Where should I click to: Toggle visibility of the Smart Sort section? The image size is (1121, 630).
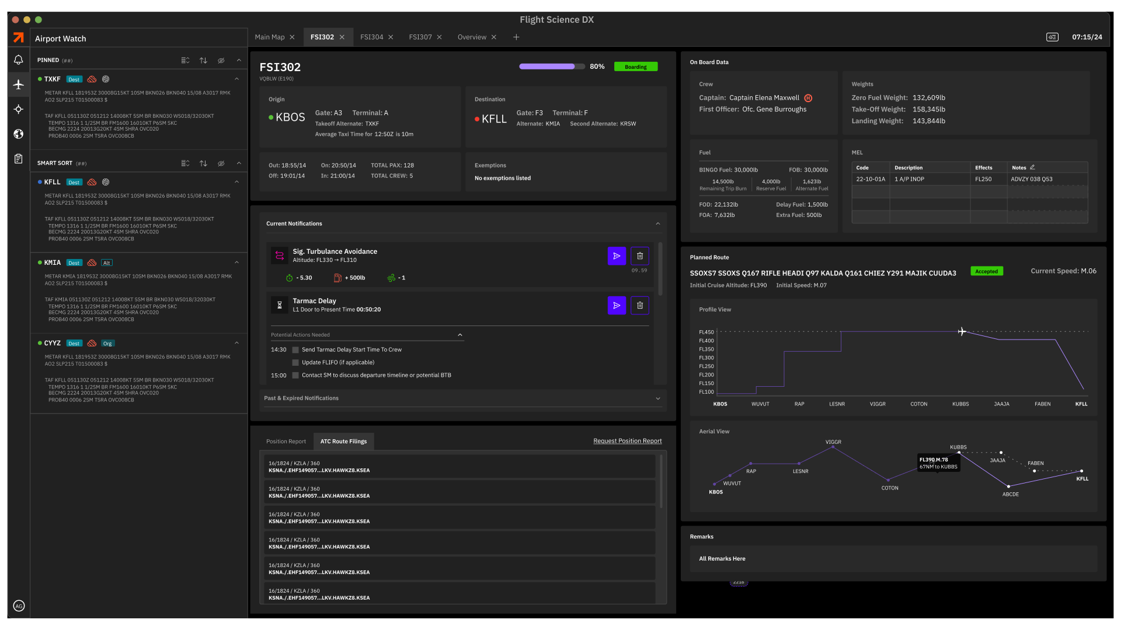pyautogui.click(x=221, y=163)
